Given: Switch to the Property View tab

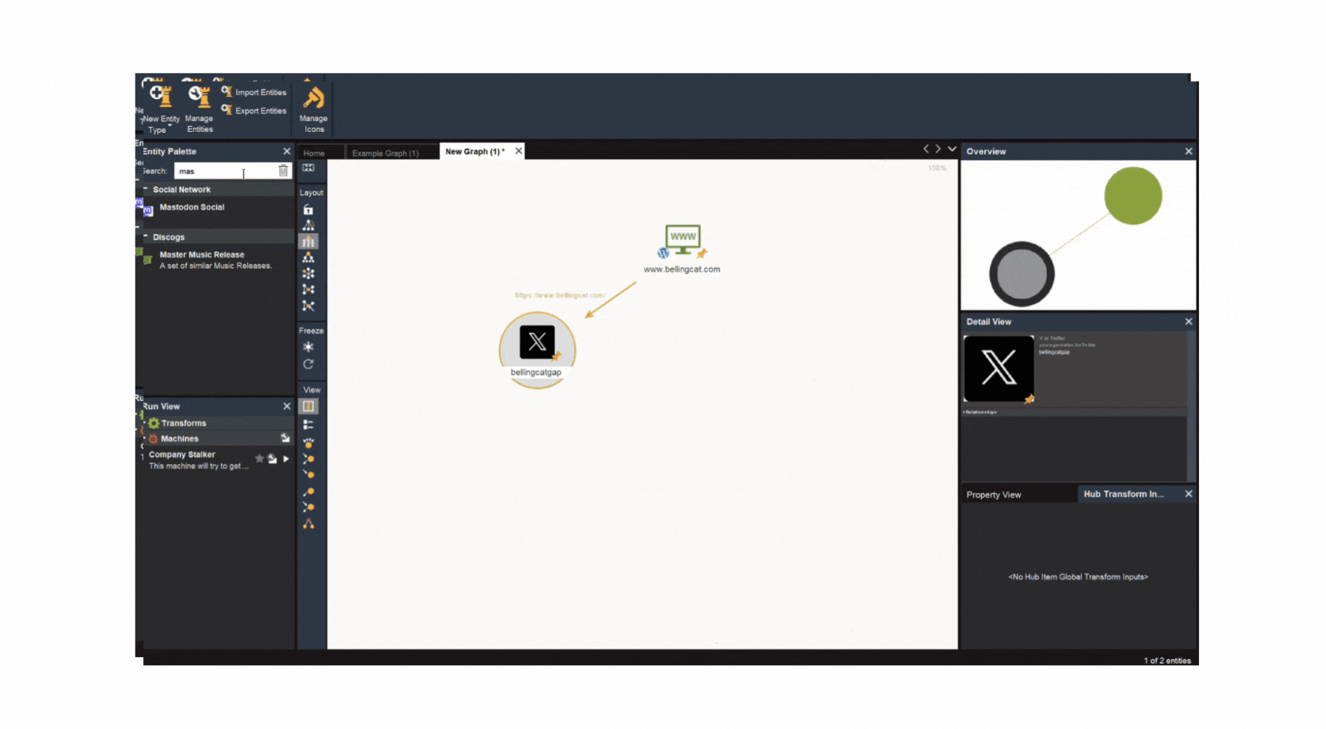Looking at the screenshot, I should (994, 494).
